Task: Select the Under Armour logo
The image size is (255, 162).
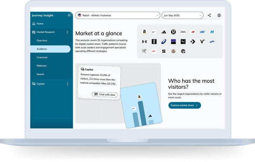Action: click(x=144, y=42)
